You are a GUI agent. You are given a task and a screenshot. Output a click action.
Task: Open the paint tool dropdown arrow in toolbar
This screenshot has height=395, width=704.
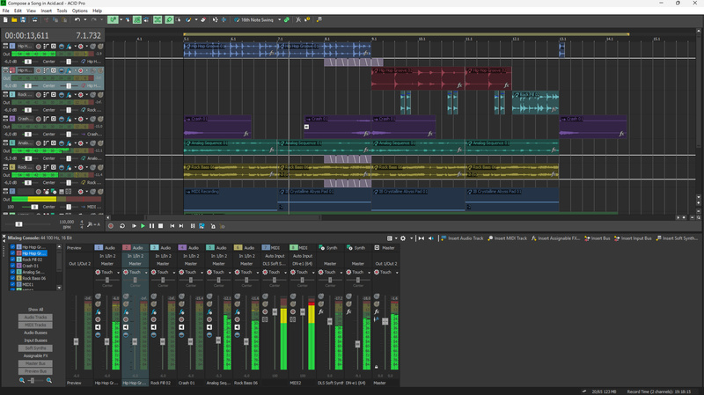coord(195,19)
